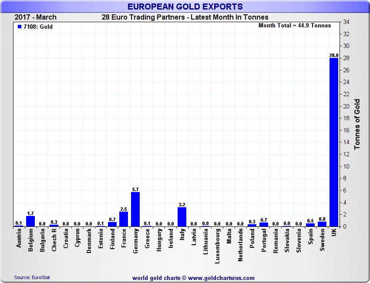Click the Belgium bar showing 1.7
This screenshot has width=370, height=283.
30,221
